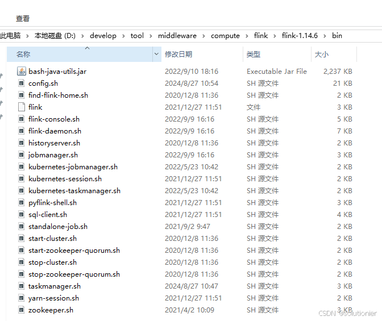Click the taskmanager.sh file icon
Viewport: 382px width, 321px height.
pos(22,286)
